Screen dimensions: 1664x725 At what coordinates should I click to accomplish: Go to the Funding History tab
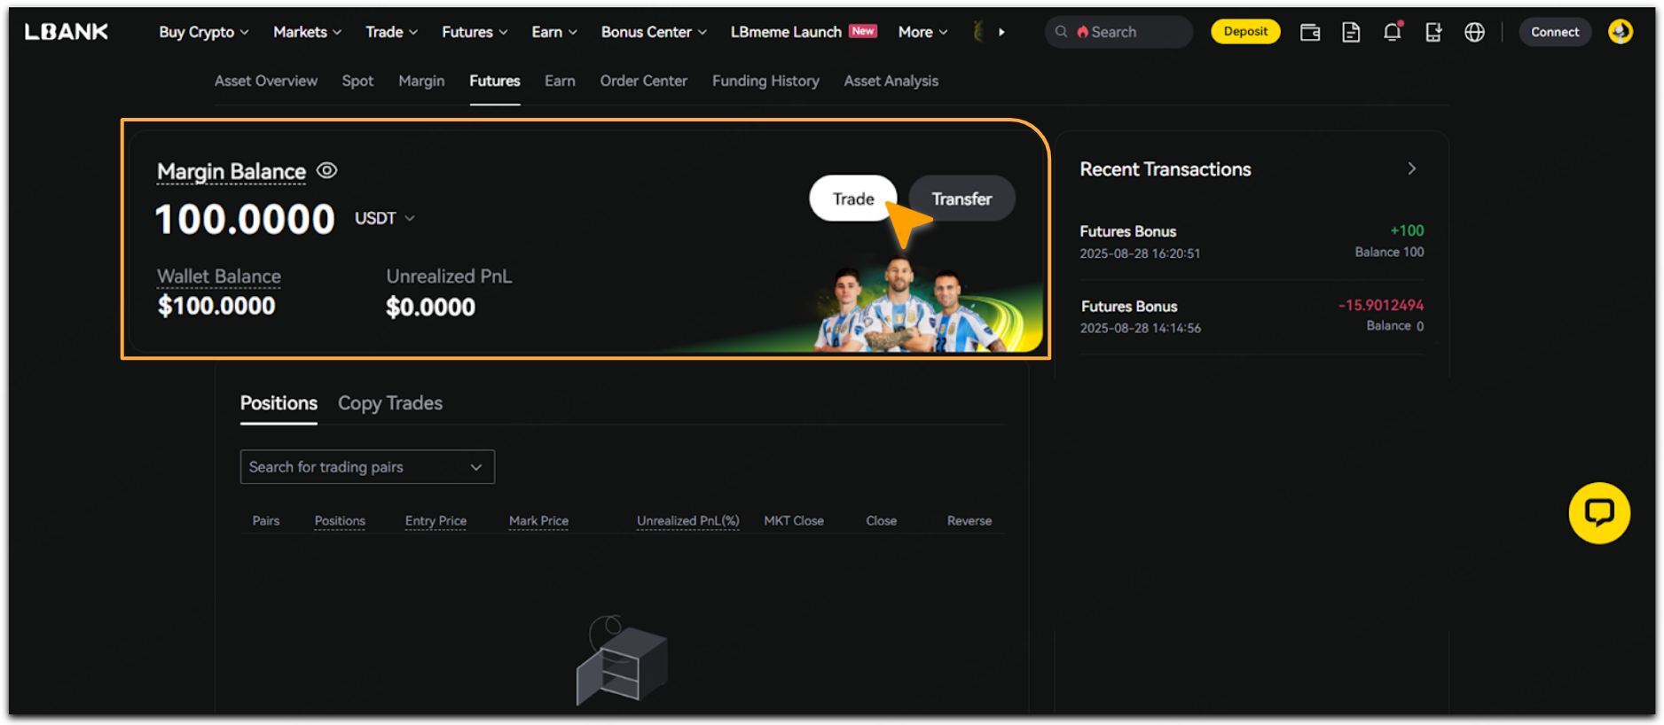(x=765, y=81)
